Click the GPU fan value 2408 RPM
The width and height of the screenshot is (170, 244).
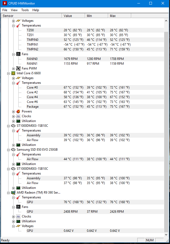click(x=71, y=212)
